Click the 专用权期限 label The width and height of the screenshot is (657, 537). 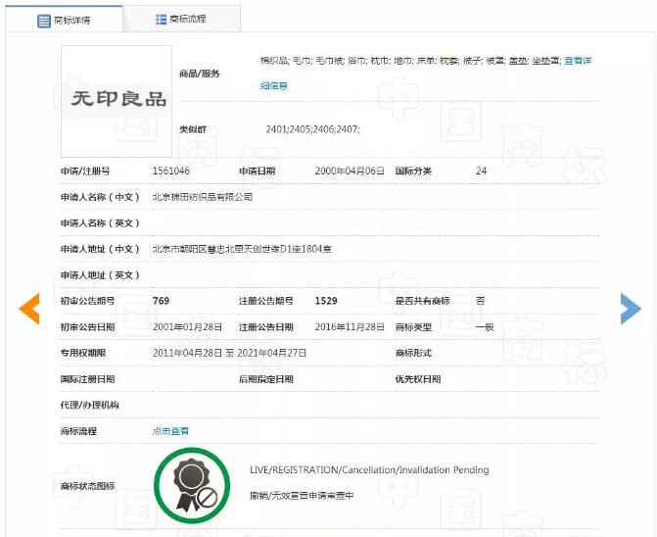point(83,353)
